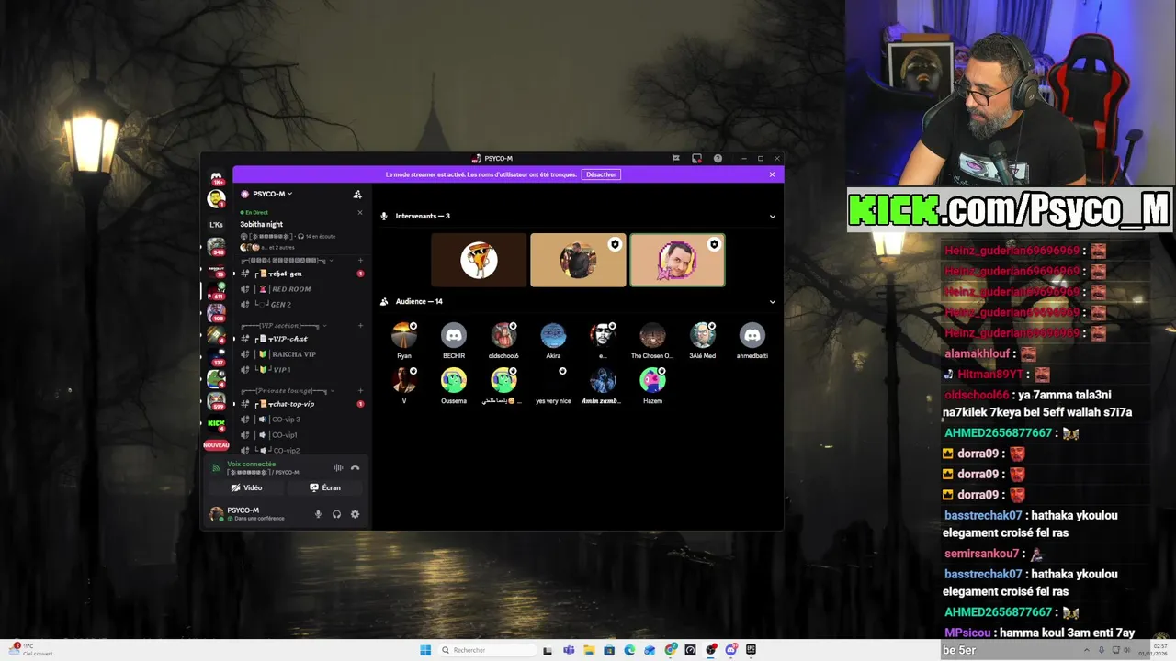Open BECHIR's avatar in audience
The width and height of the screenshot is (1176, 661).
(454, 335)
